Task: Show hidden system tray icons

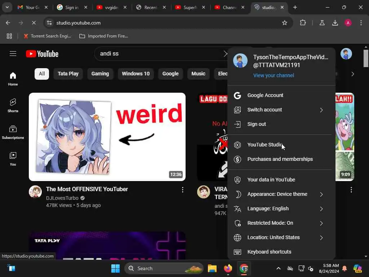Action: [x=279, y=268]
